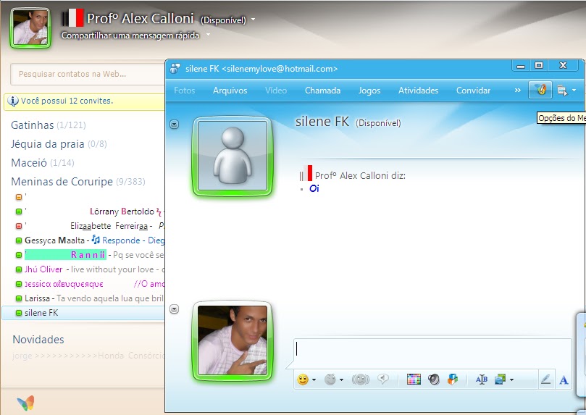Click the away orange status icon contact
The height and width of the screenshot is (415, 586).
pos(19,197)
